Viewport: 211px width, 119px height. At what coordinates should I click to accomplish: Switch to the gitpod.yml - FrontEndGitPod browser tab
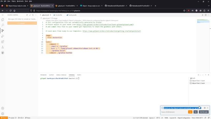pos(67,6)
